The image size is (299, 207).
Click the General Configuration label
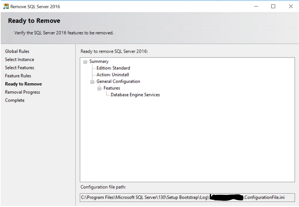point(118,82)
